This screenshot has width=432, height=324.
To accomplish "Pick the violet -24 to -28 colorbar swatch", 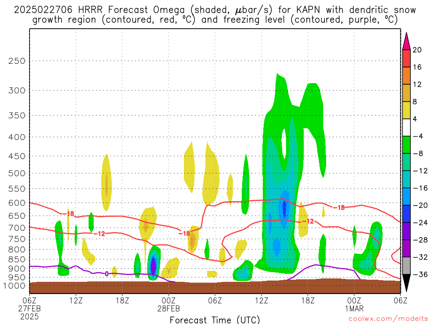I will 406,231.
